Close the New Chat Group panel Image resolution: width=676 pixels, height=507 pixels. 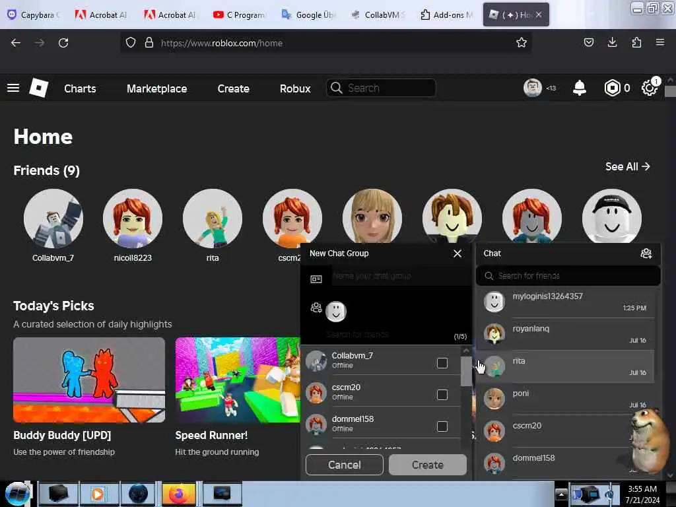click(457, 253)
